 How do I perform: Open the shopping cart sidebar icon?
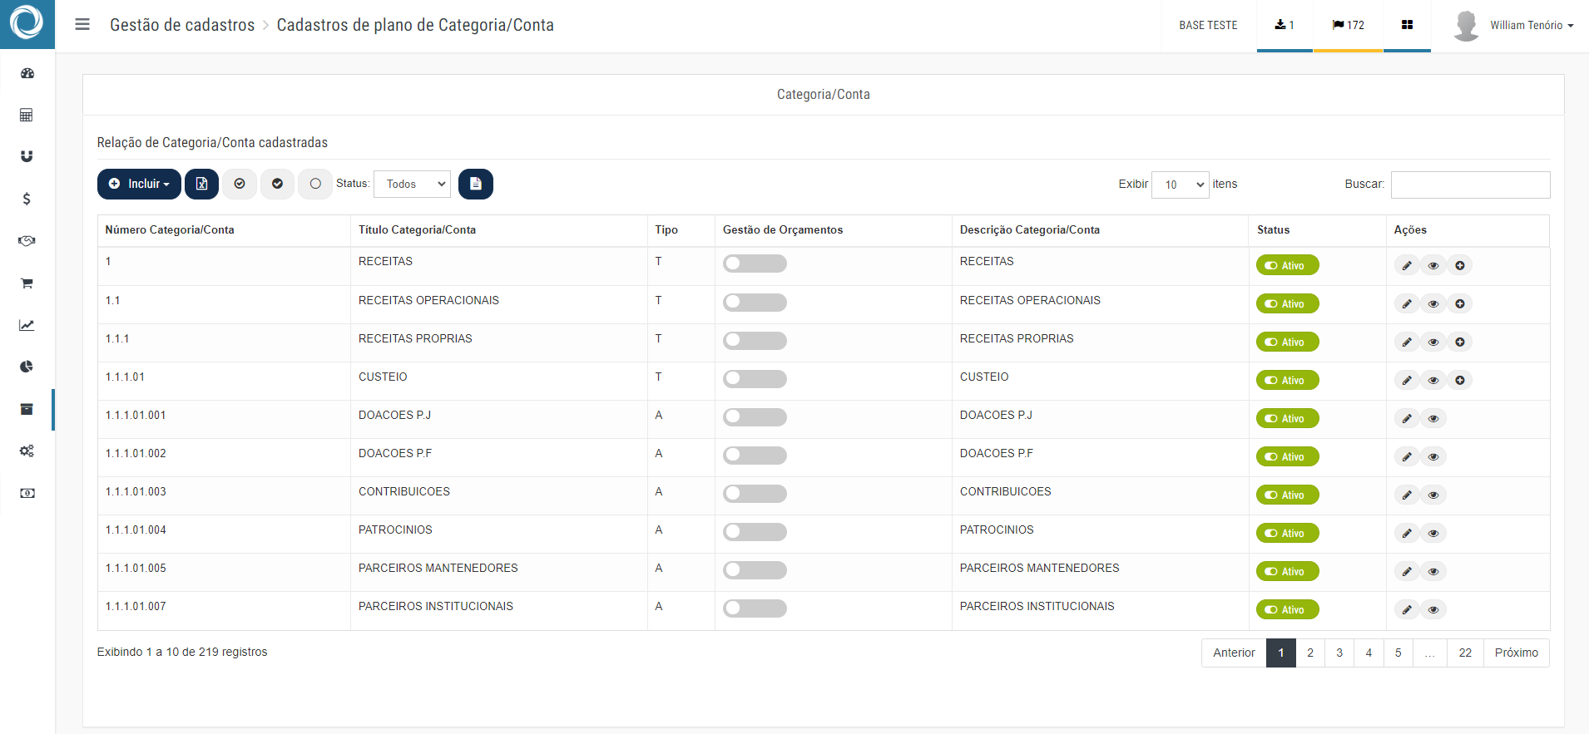tap(27, 283)
